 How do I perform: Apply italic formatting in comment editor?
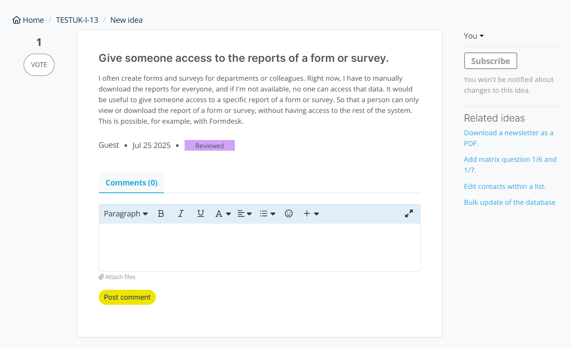click(x=181, y=214)
